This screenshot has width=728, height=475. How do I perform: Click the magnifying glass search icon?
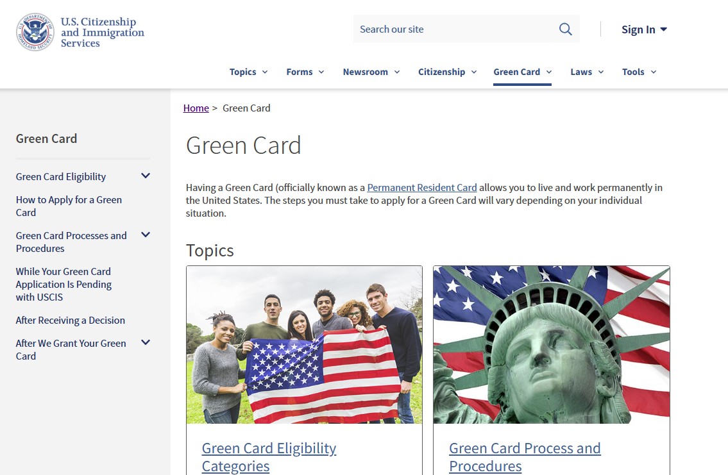pos(565,29)
